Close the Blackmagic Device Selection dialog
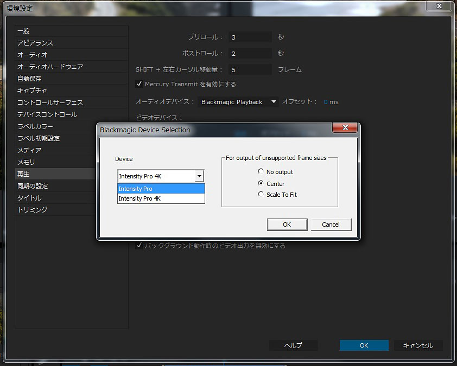Screen dimensions: 457x366 [x=345, y=127]
